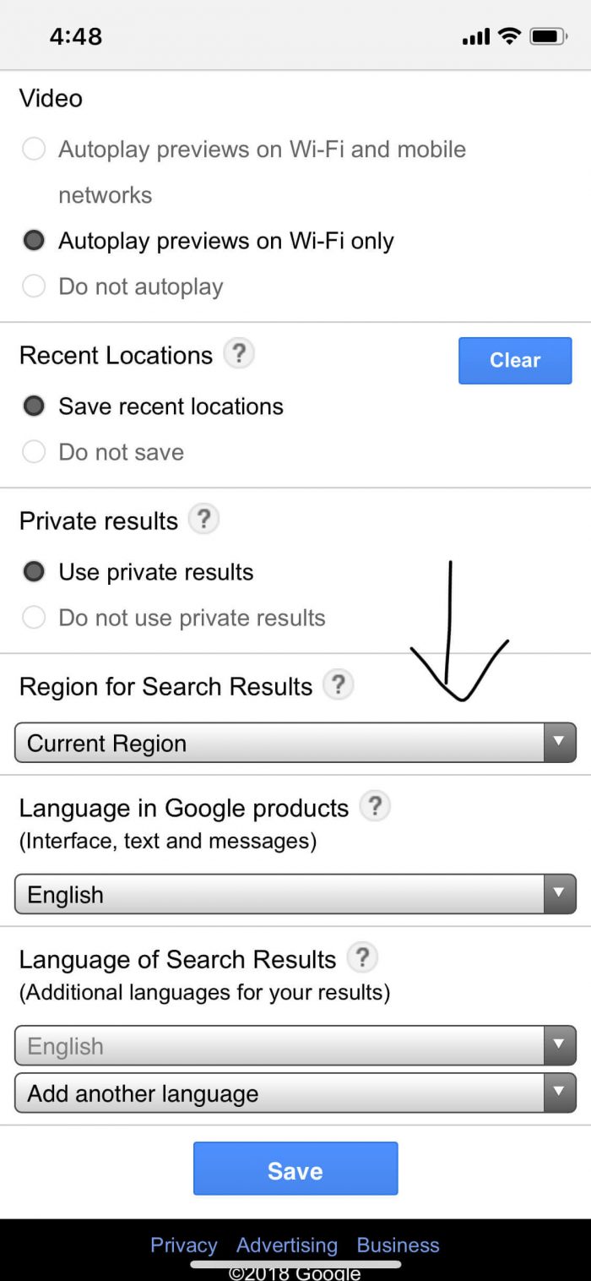The width and height of the screenshot is (591, 1281).
Task: Show help for Language of Search Results
Action: (x=362, y=957)
